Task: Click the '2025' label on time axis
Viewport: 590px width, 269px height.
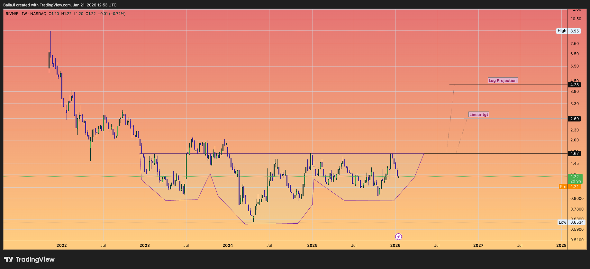Action: (x=312, y=246)
